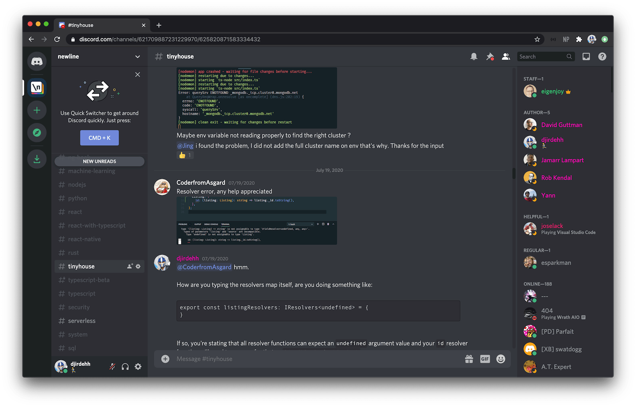The image size is (636, 407).
Task: Open machine-learning channel
Action: 100,171
